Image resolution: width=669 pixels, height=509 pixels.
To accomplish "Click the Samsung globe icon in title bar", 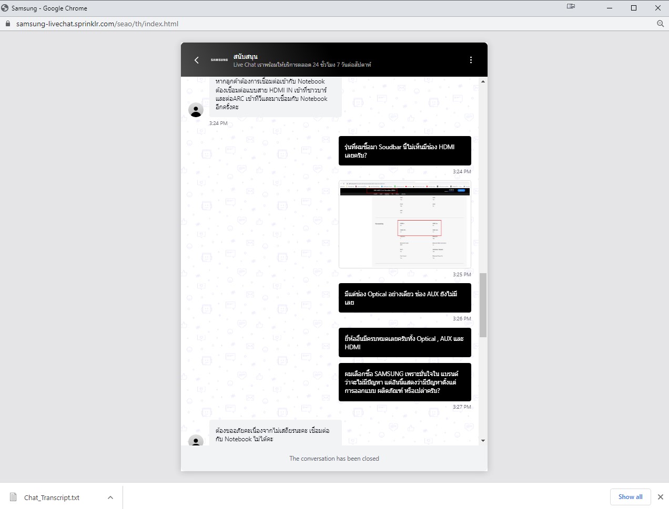I will pos(5,8).
